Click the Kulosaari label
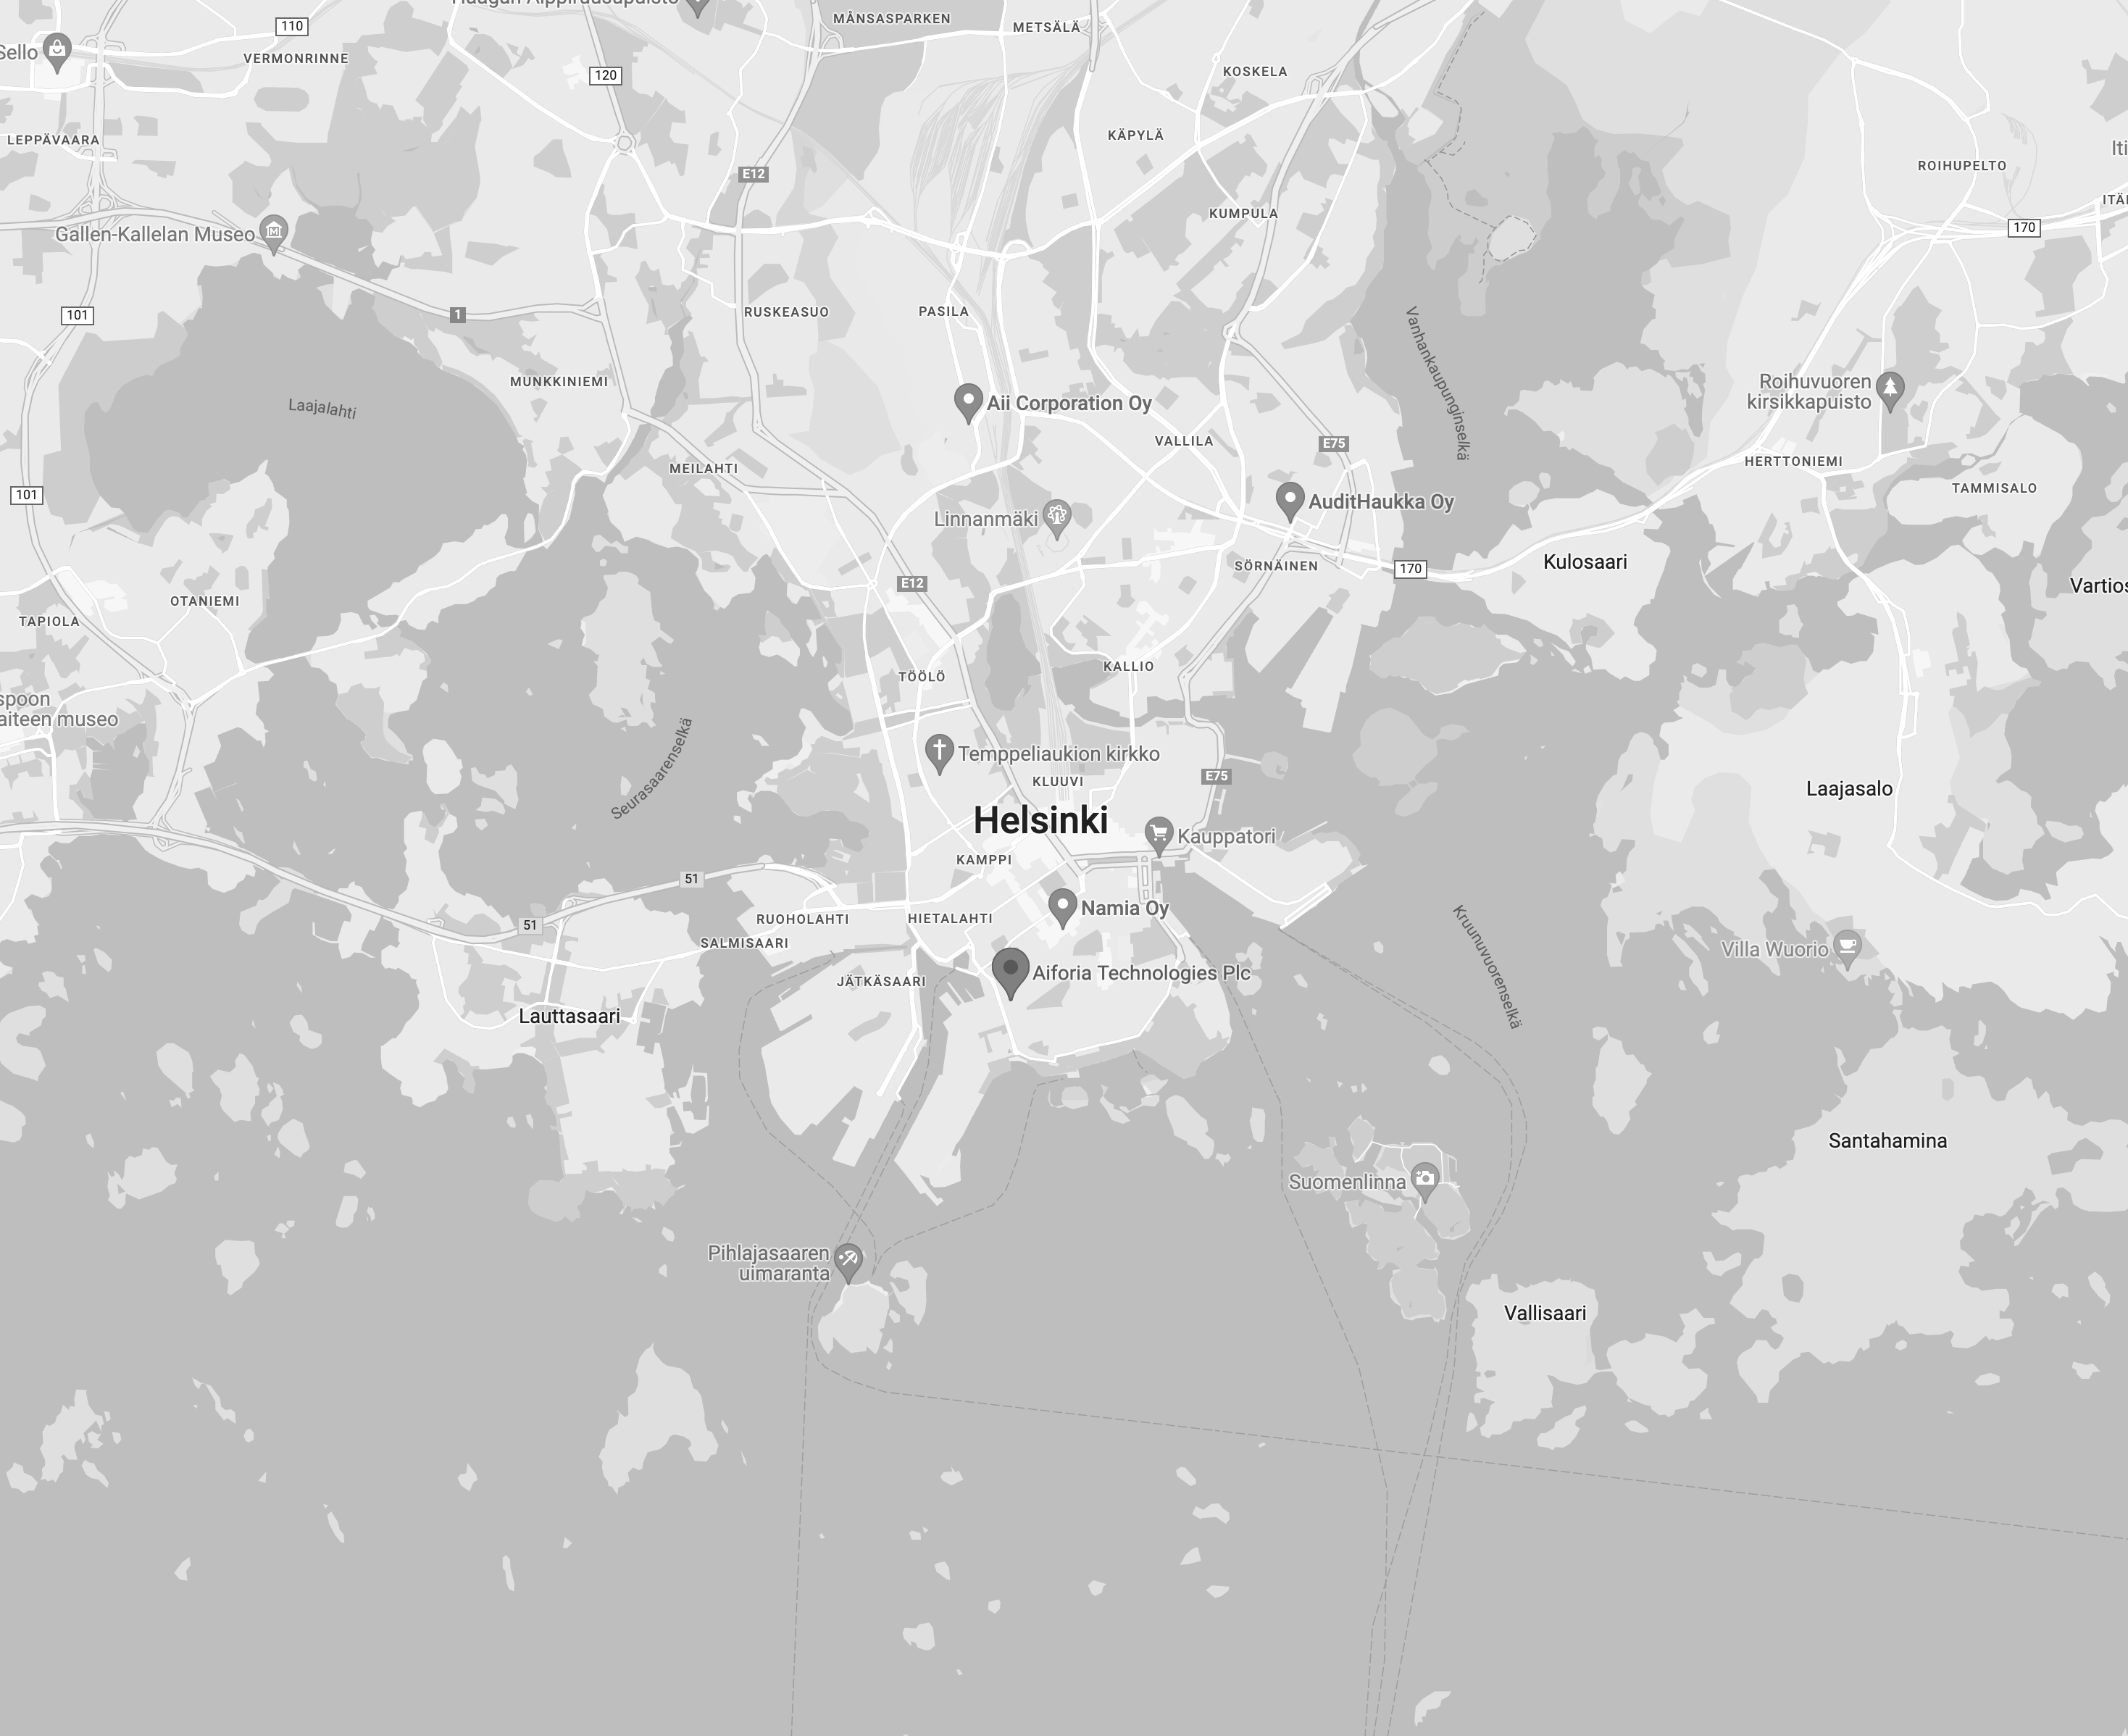This screenshot has height=1736, width=2128. (1585, 562)
